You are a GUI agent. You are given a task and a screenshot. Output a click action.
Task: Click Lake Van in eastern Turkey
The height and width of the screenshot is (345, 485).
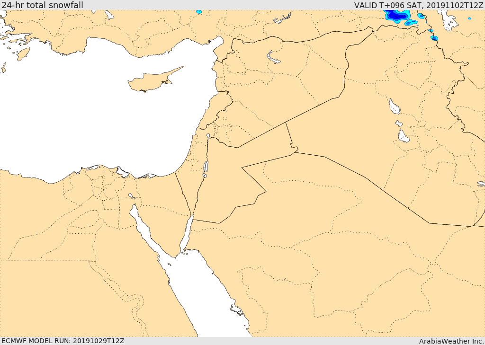coord(448,20)
